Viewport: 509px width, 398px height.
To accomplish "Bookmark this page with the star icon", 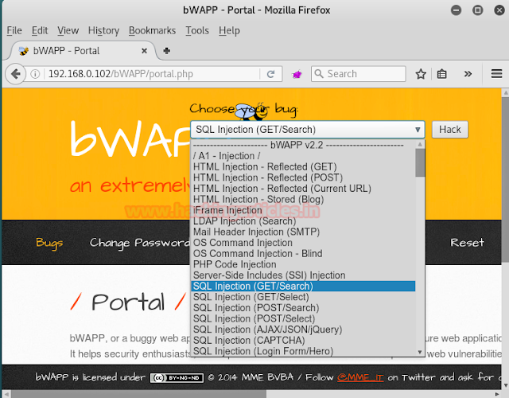I will (x=421, y=74).
